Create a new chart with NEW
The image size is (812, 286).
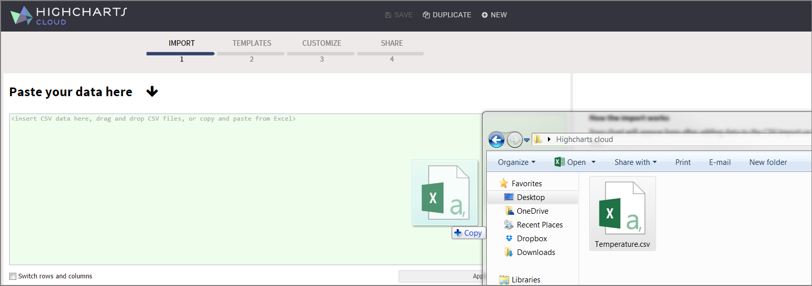(x=494, y=15)
